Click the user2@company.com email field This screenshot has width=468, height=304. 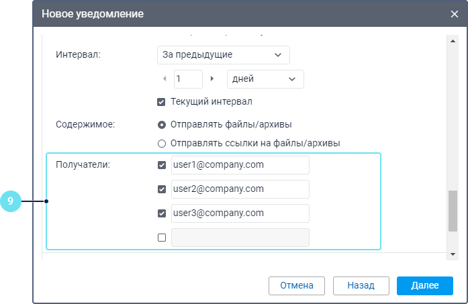tap(240, 189)
